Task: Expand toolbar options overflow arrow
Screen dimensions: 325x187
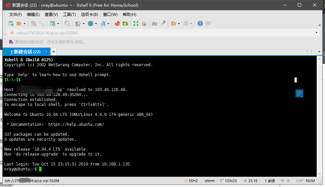Action: (320, 25)
